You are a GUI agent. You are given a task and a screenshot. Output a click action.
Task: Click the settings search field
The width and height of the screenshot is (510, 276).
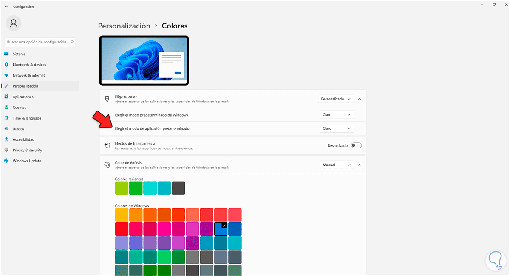[x=37, y=42]
